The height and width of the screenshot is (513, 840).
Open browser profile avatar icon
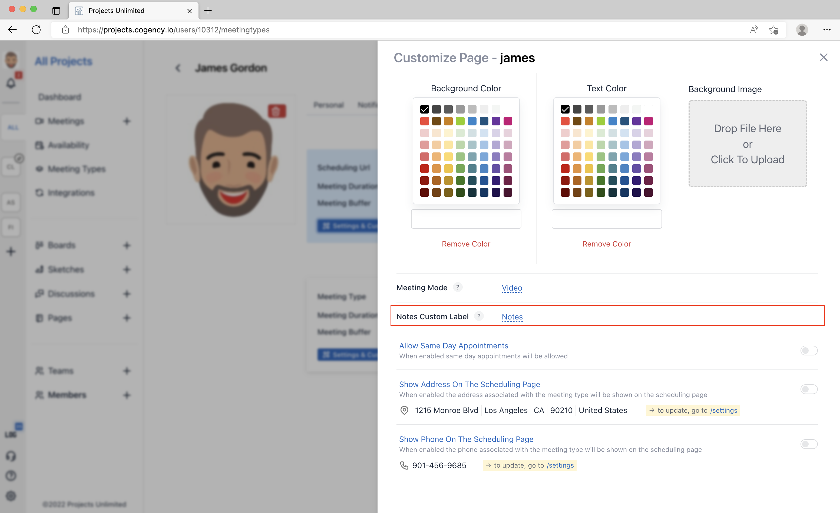(x=802, y=30)
